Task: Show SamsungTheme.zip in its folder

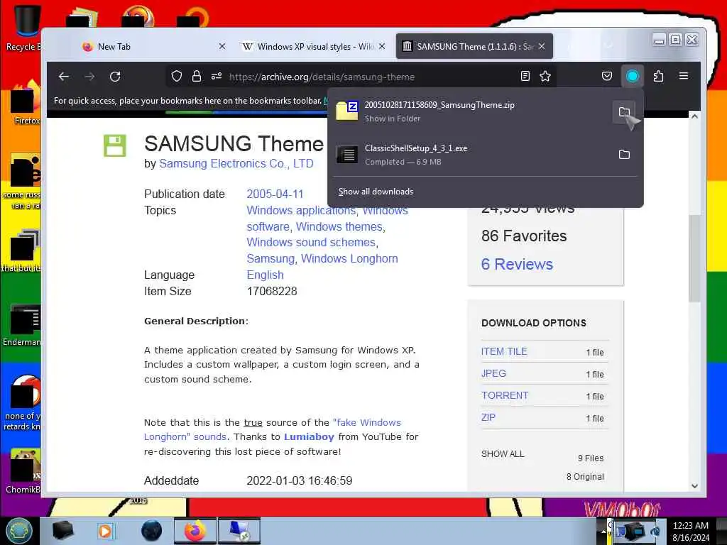Action: (624, 111)
